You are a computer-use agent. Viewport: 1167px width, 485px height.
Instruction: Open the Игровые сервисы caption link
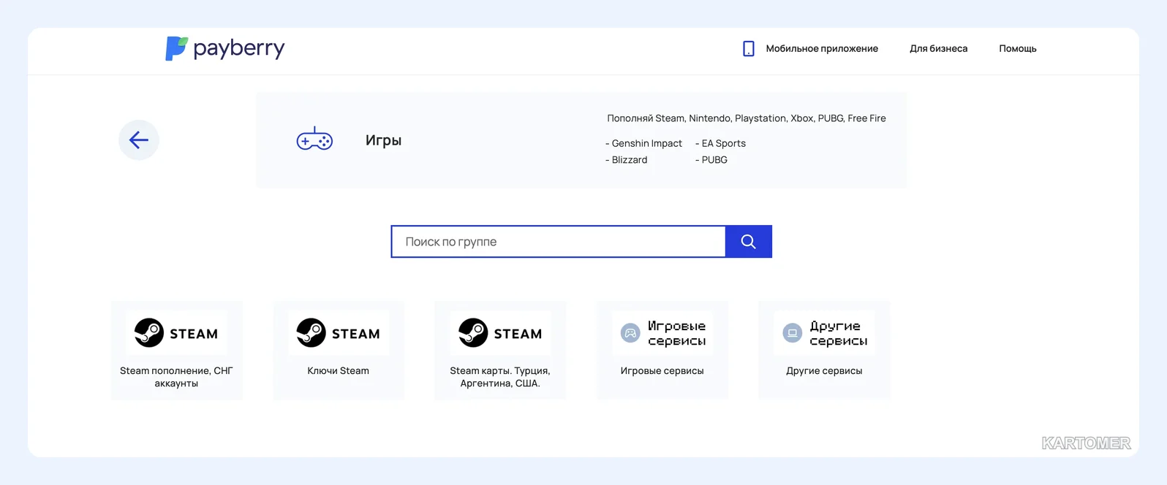(x=662, y=370)
